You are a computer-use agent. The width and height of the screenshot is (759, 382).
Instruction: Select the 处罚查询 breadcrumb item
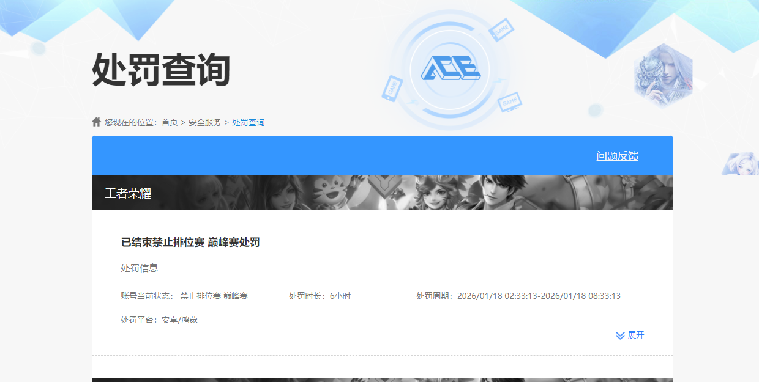point(247,122)
